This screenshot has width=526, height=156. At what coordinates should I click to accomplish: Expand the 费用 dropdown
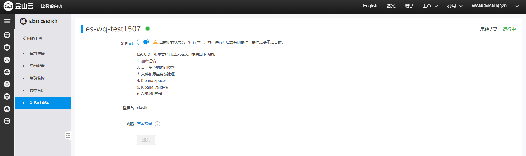[455, 6]
